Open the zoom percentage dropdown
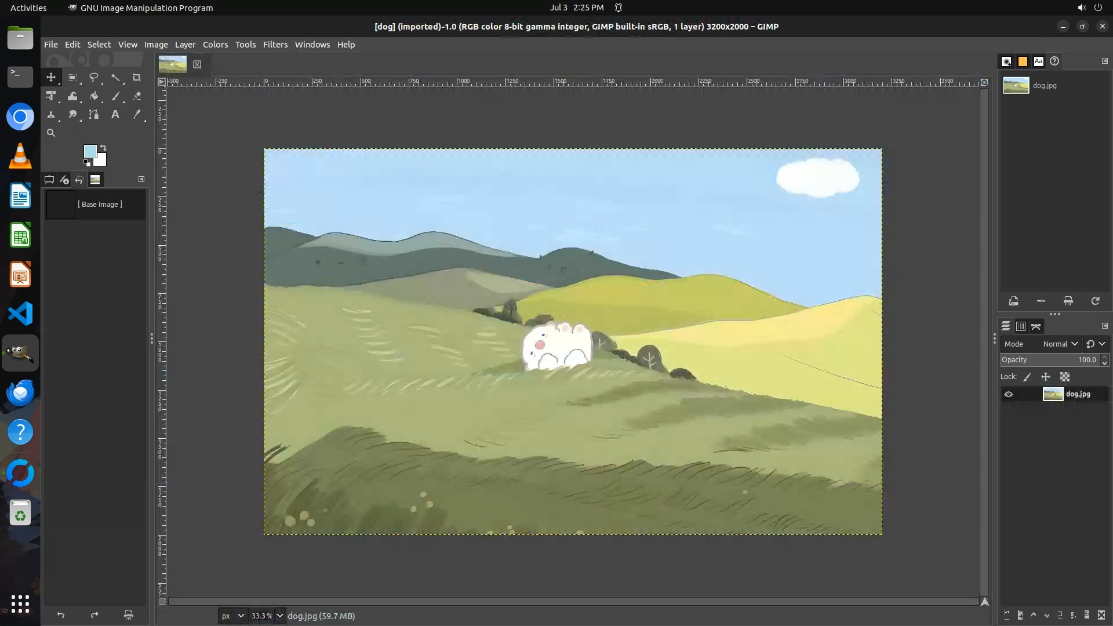Viewport: 1113px width, 626px height. pyautogui.click(x=280, y=616)
